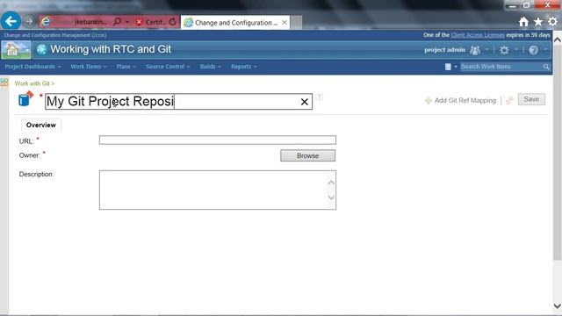Click the browser Home icon

pos(523,22)
